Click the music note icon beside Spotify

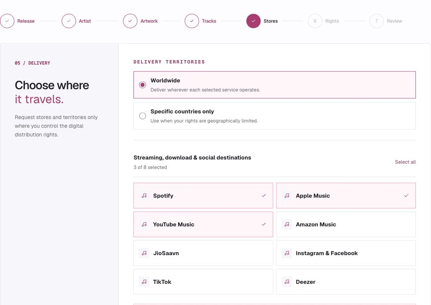[144, 196]
